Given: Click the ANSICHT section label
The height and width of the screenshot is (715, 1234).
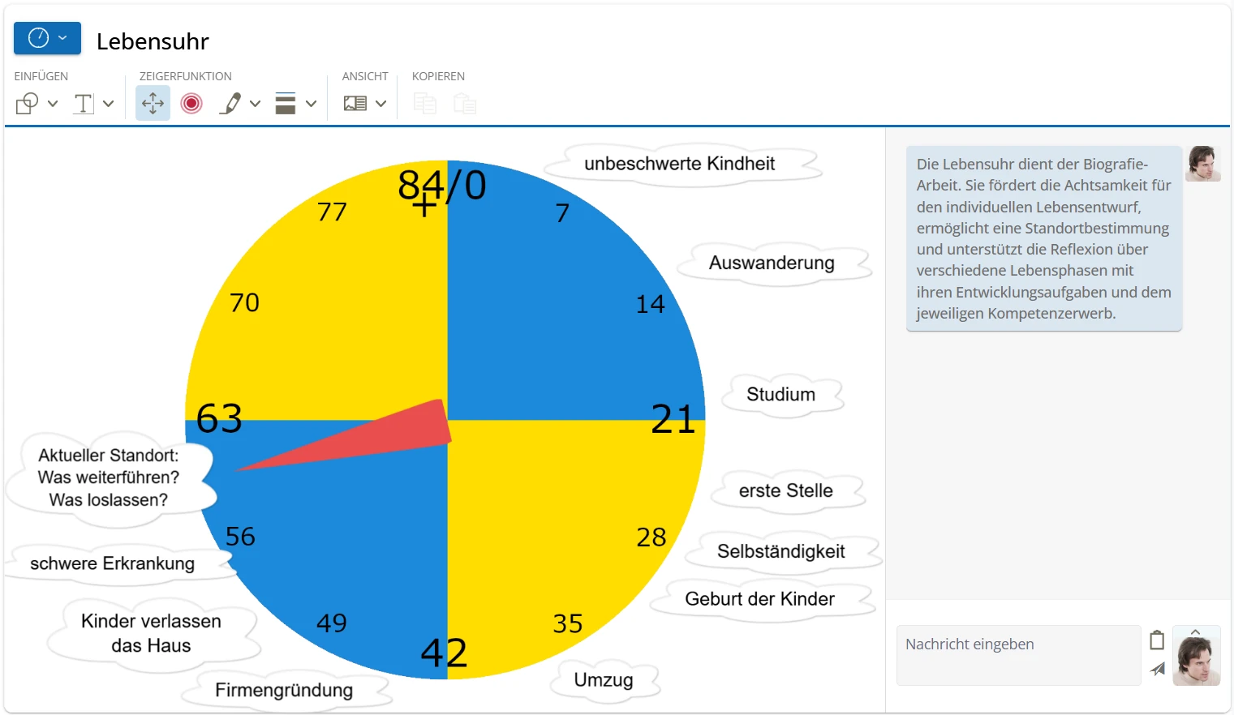Looking at the screenshot, I should tap(364, 76).
